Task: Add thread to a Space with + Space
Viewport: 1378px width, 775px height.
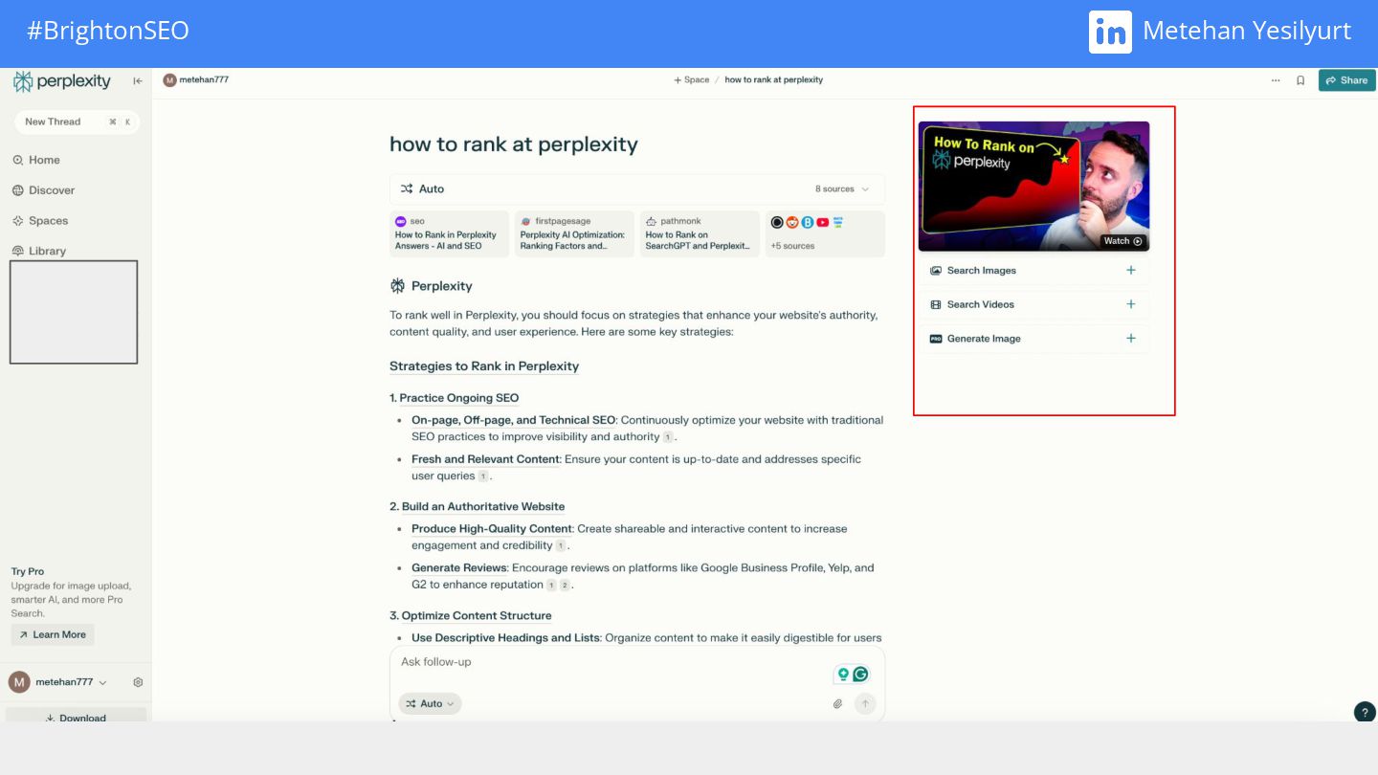Action: 692,80
